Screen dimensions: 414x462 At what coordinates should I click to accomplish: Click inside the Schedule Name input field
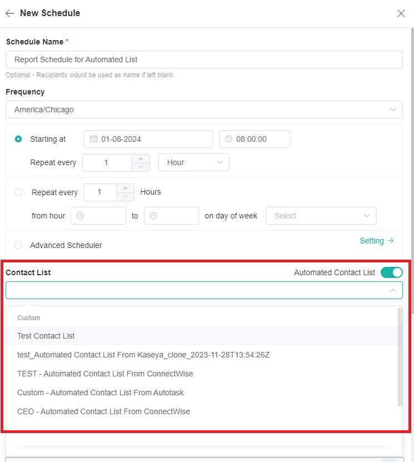pyautogui.click(x=204, y=59)
